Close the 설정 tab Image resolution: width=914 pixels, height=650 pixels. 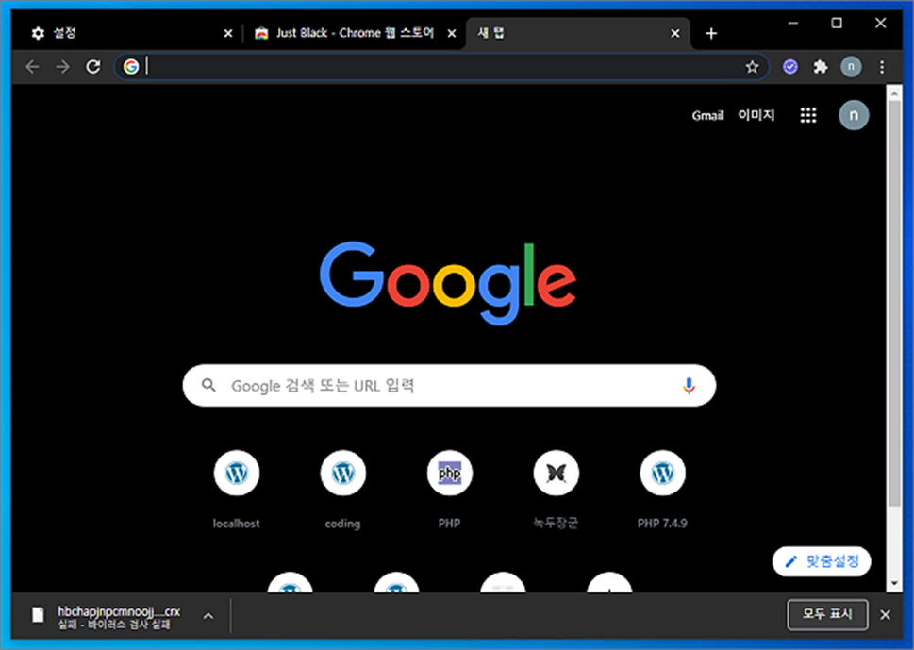228,34
